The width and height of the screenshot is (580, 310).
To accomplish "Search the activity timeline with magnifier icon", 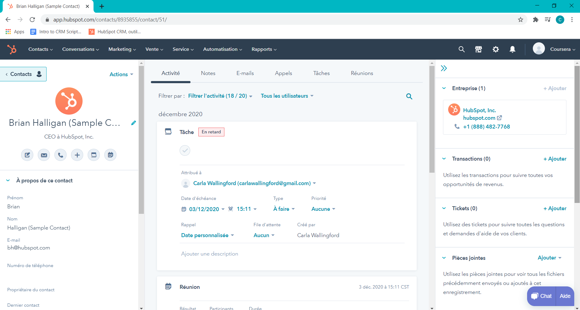I will tap(409, 96).
